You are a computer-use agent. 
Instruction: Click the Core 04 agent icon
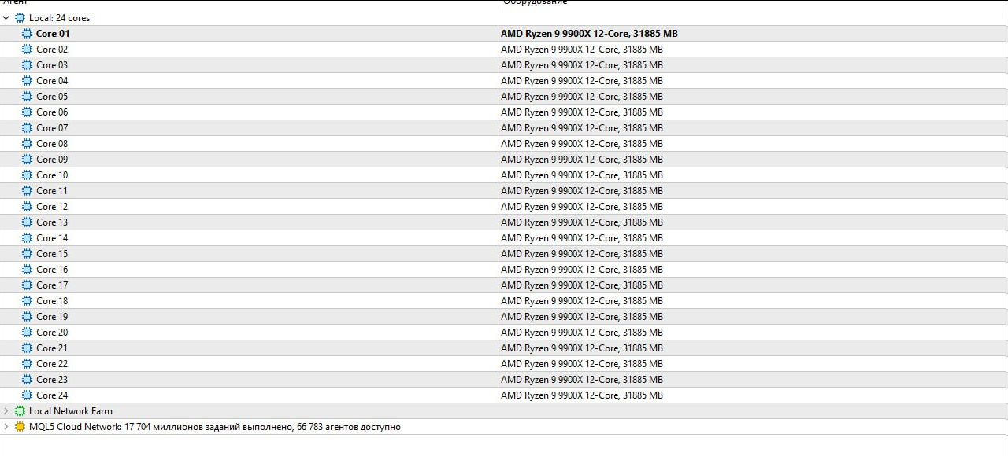point(28,80)
